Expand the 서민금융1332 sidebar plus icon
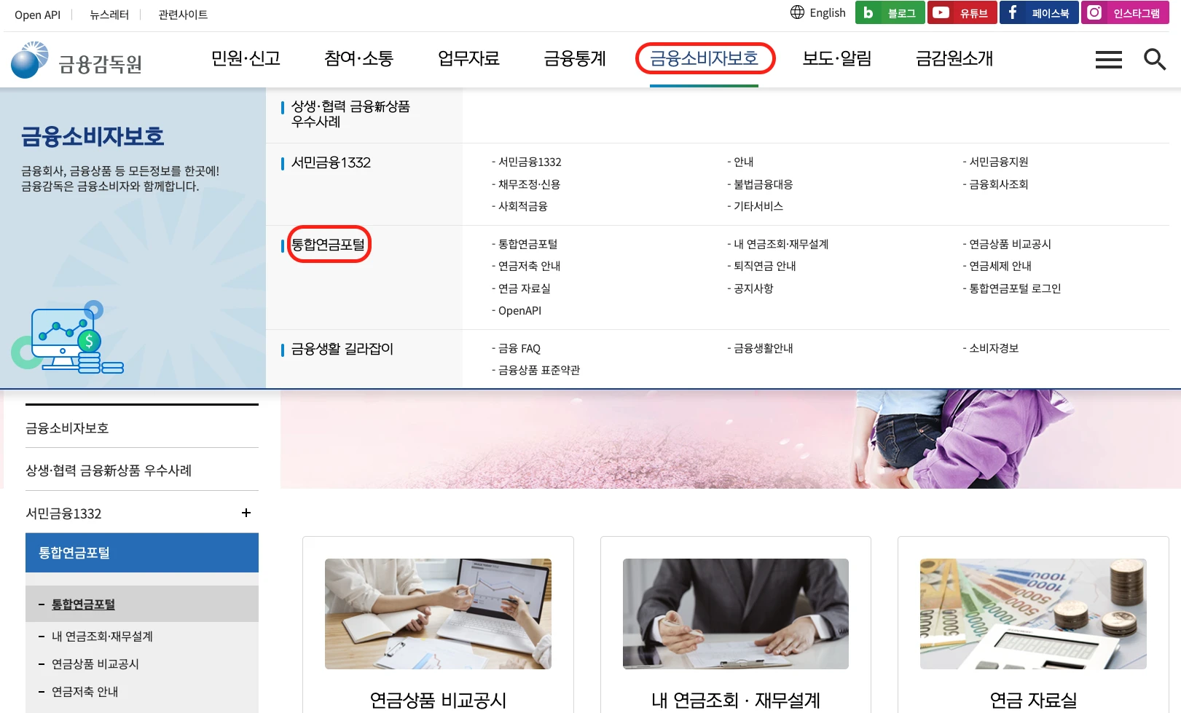1181x713 pixels. (246, 513)
